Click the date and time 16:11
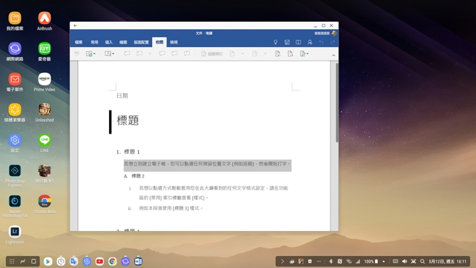The height and width of the screenshot is (268, 476). point(448,261)
